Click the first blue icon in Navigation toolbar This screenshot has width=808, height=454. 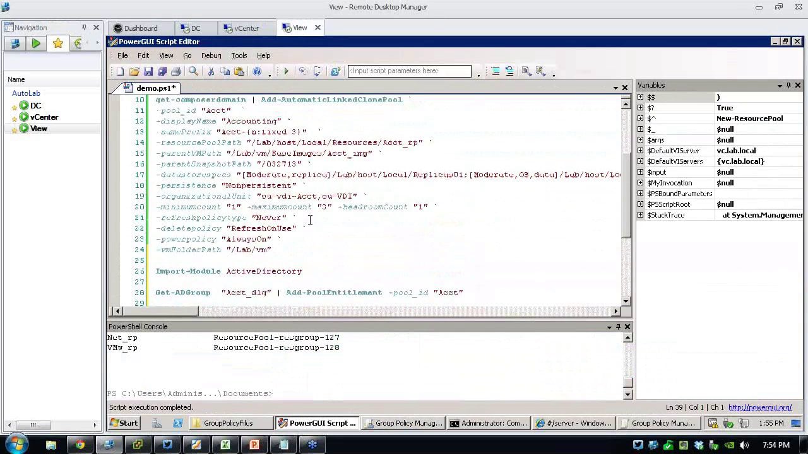click(x=15, y=44)
